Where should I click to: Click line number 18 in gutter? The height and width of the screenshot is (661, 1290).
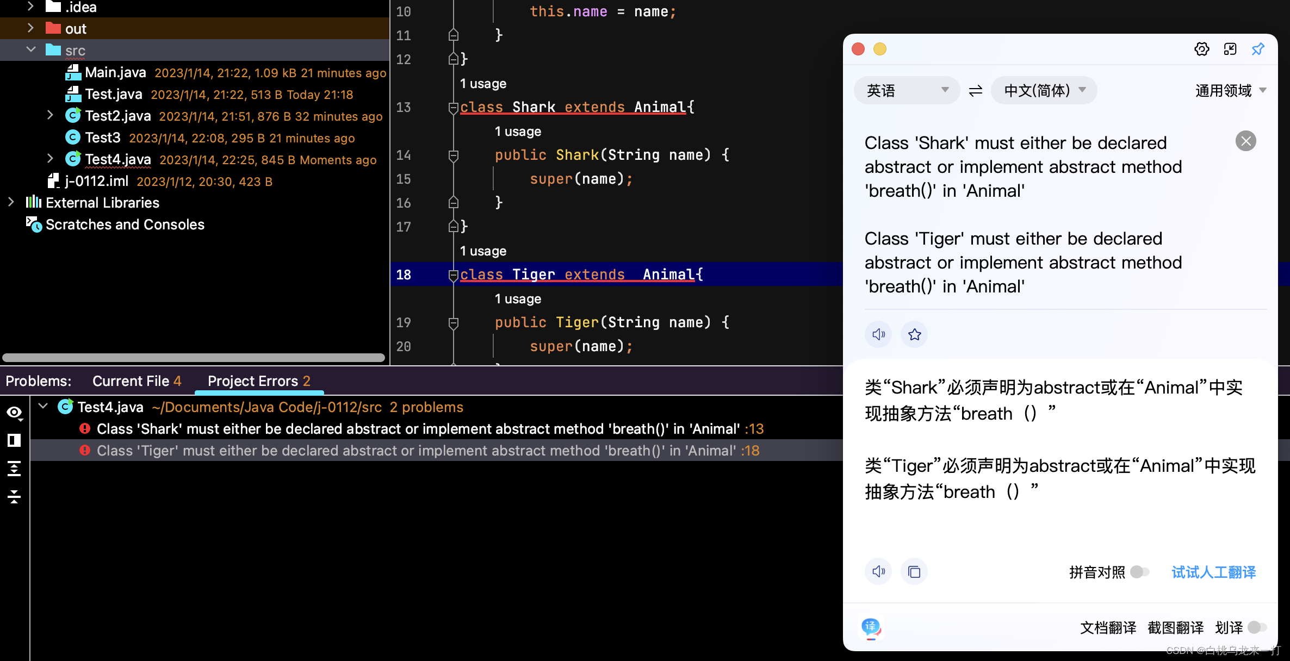404,275
